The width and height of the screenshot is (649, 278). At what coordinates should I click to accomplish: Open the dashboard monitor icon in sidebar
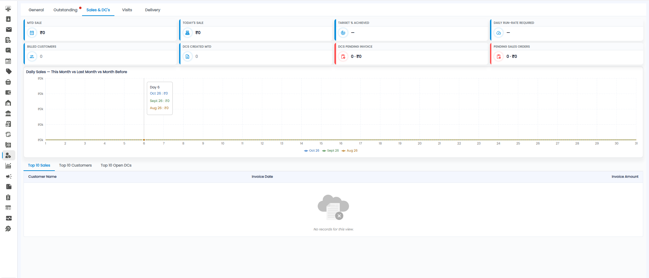8,8
